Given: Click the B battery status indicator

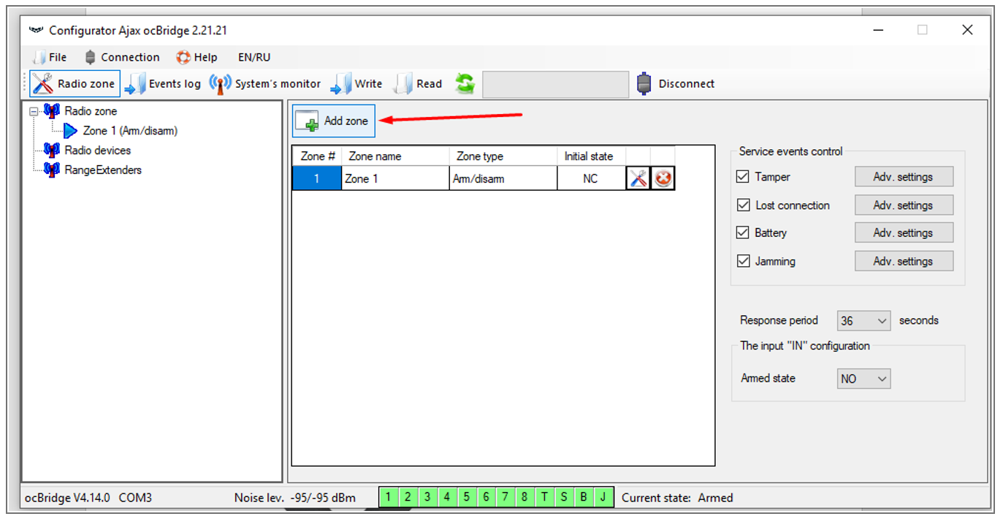Looking at the screenshot, I should tap(583, 498).
